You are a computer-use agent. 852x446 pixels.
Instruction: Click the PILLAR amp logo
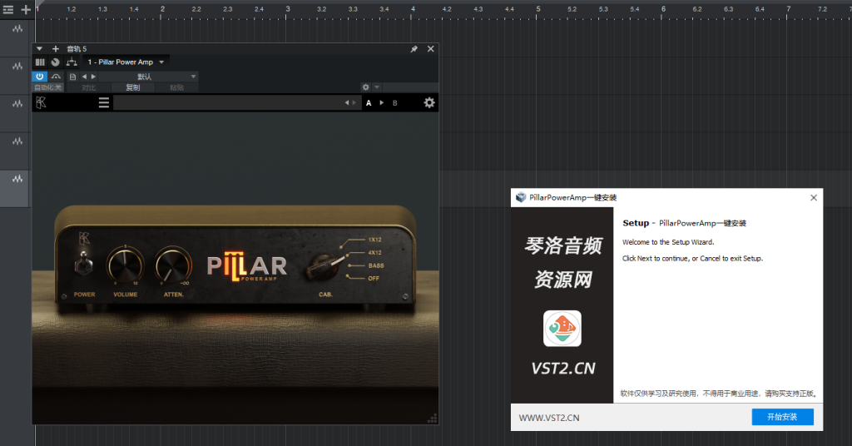click(247, 265)
